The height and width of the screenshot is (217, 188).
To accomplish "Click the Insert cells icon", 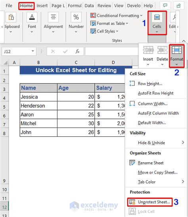I will tap(148, 50).
